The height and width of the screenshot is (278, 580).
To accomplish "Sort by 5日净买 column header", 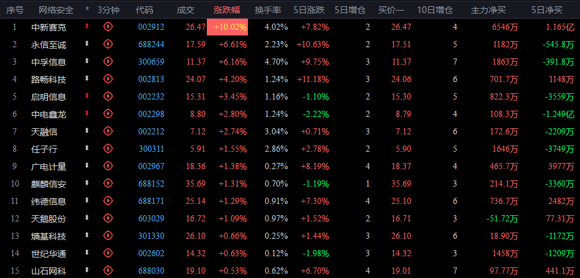I will click(x=547, y=11).
